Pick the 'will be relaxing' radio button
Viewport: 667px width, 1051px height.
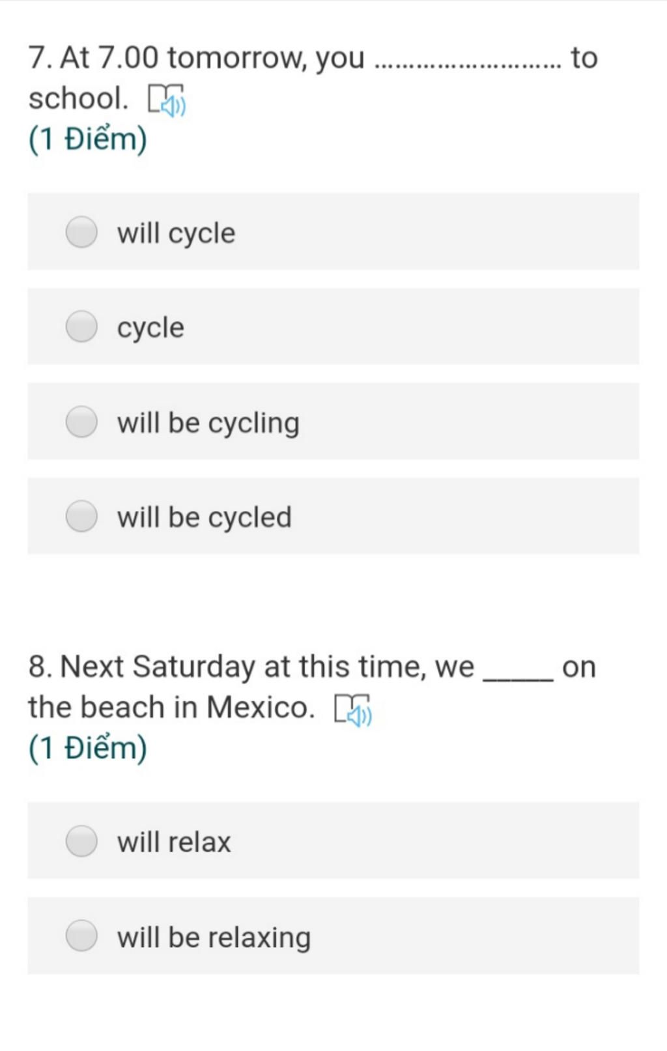click(x=81, y=936)
